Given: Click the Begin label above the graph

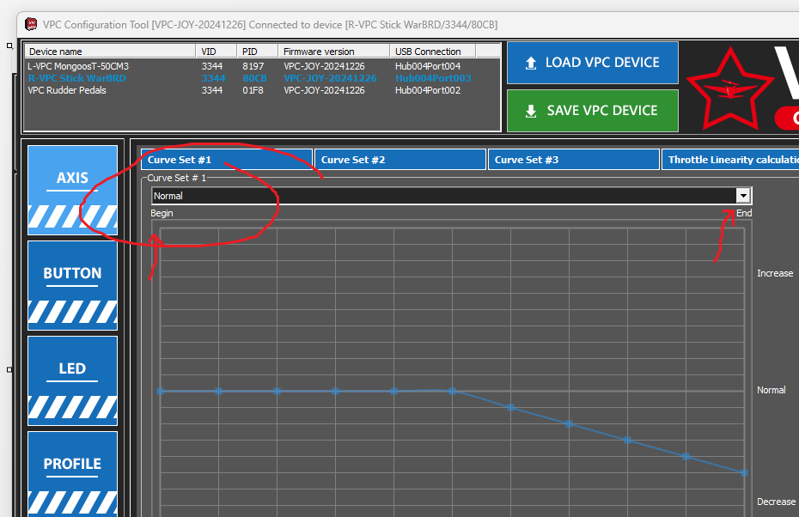Looking at the screenshot, I should [x=162, y=214].
